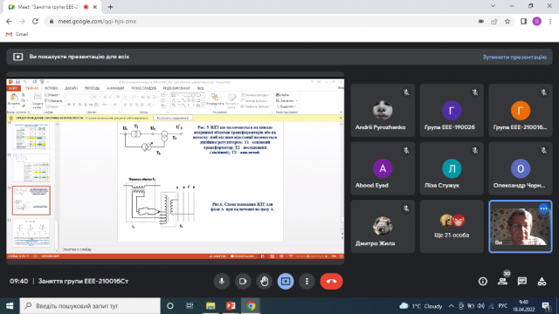Viewport: 559px width, 314px height.
Task: Open ПЕРЕХОДЫ tab in shared PowerPoint
Action: coord(92,88)
